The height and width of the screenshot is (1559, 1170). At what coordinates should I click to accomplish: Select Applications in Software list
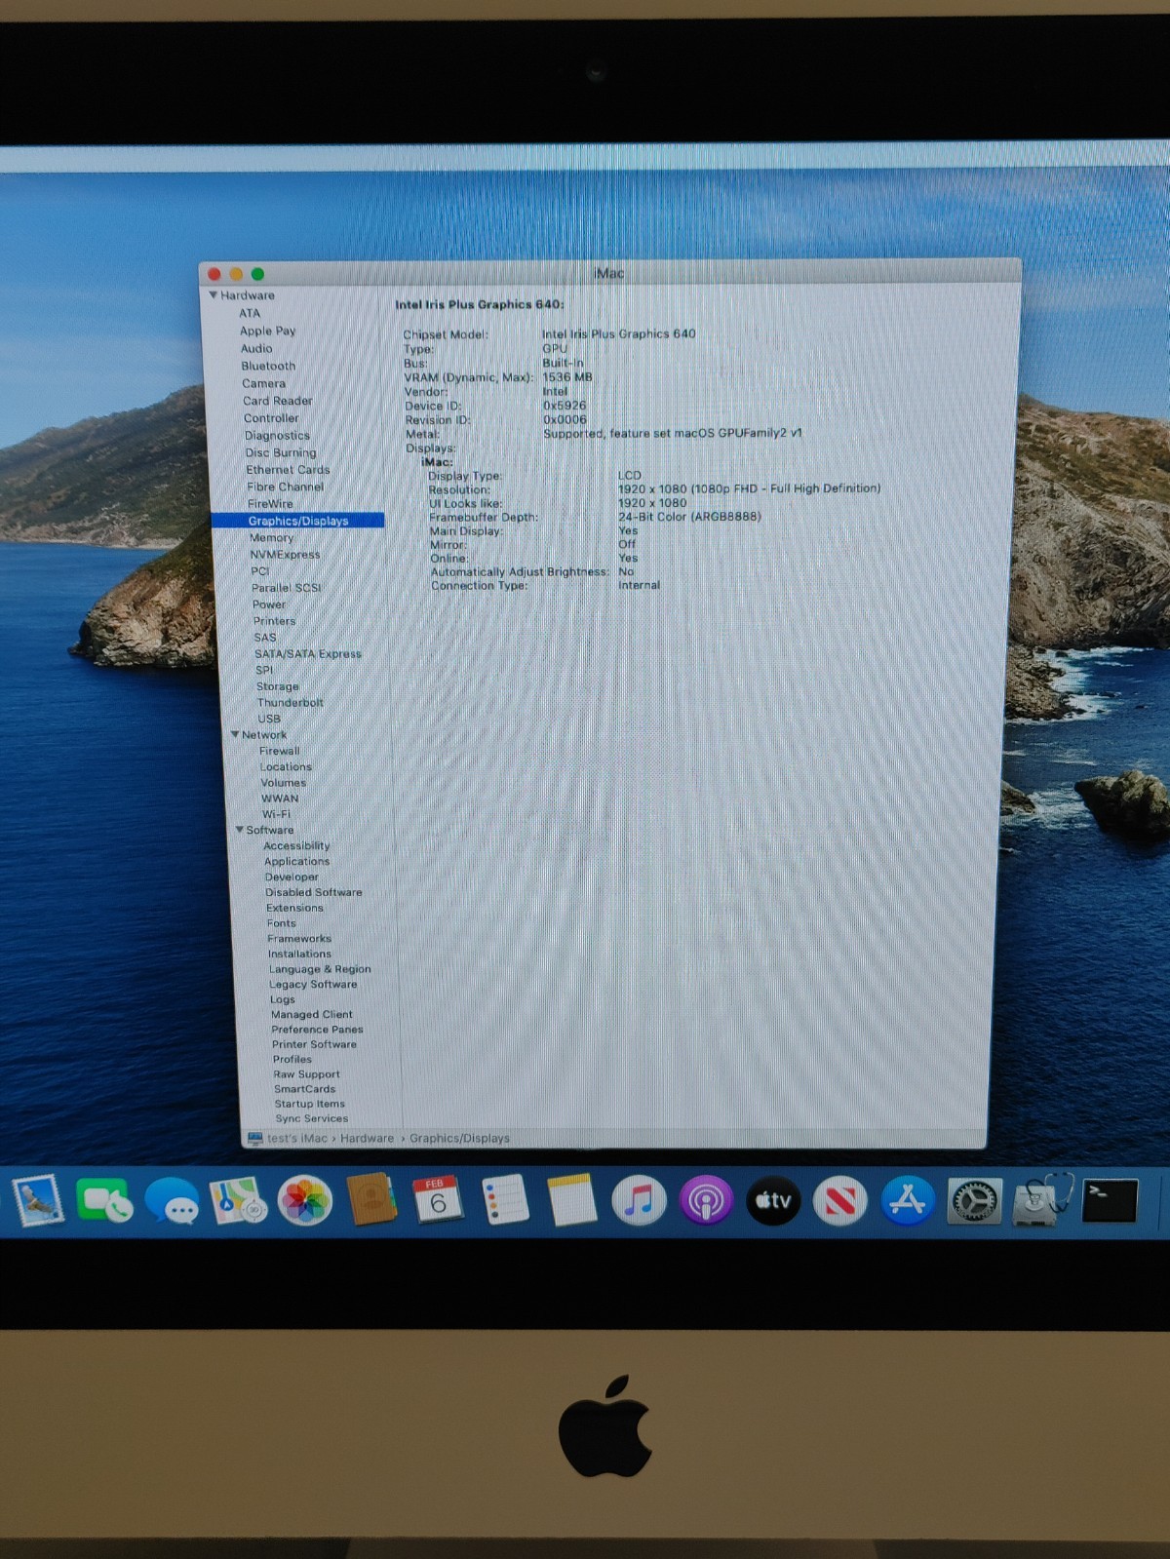point(296,862)
